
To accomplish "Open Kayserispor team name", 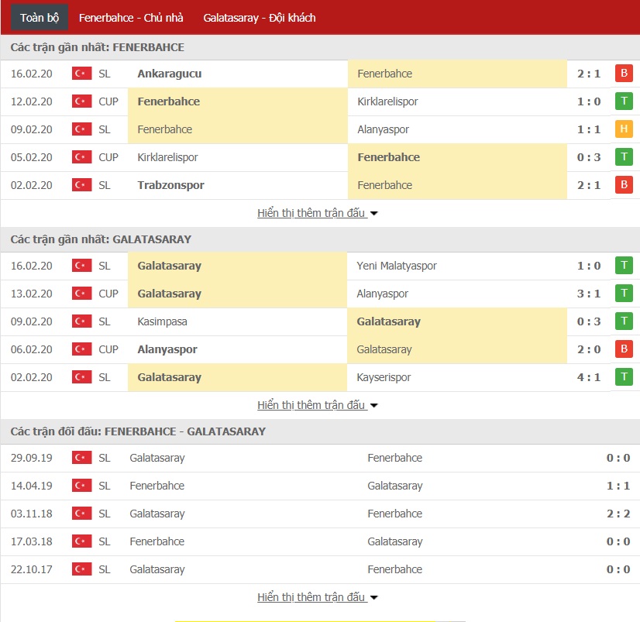I will pyautogui.click(x=384, y=377).
